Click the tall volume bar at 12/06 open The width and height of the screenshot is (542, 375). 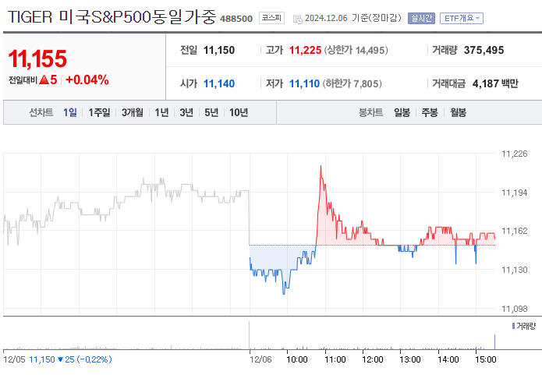pos(250,335)
